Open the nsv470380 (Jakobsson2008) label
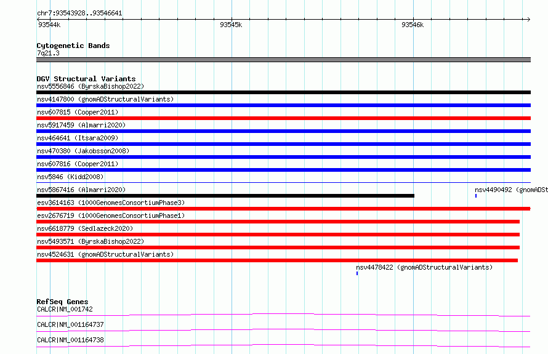The width and height of the screenshot is (548, 354). [x=83, y=151]
